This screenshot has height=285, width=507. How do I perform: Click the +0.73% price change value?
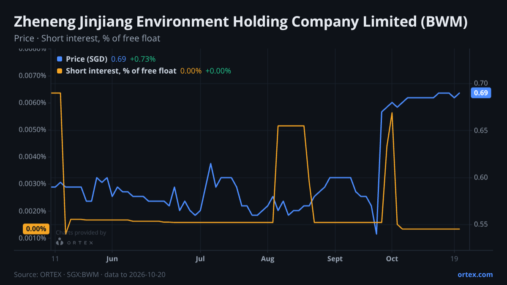pyautogui.click(x=143, y=59)
